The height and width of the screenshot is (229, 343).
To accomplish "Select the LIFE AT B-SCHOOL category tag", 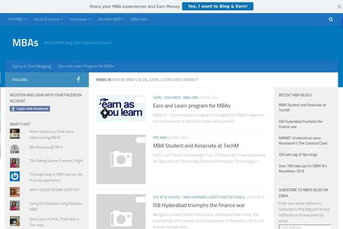I will pos(166,197).
